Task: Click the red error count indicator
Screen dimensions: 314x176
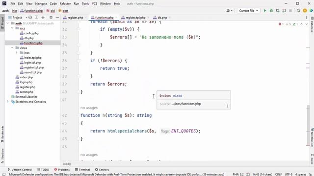Action: point(281,24)
